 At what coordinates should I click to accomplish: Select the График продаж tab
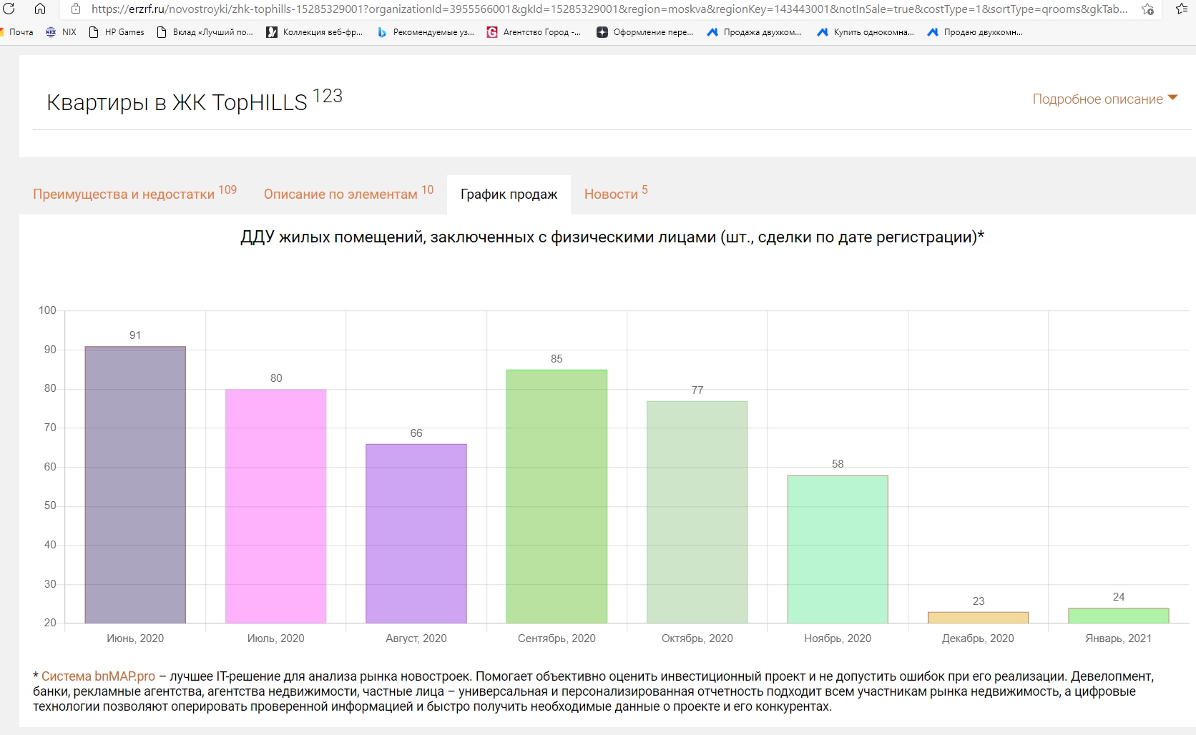click(x=509, y=194)
